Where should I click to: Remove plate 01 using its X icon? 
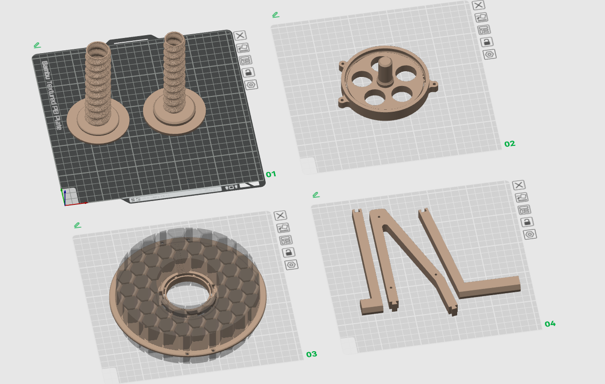pyautogui.click(x=240, y=35)
